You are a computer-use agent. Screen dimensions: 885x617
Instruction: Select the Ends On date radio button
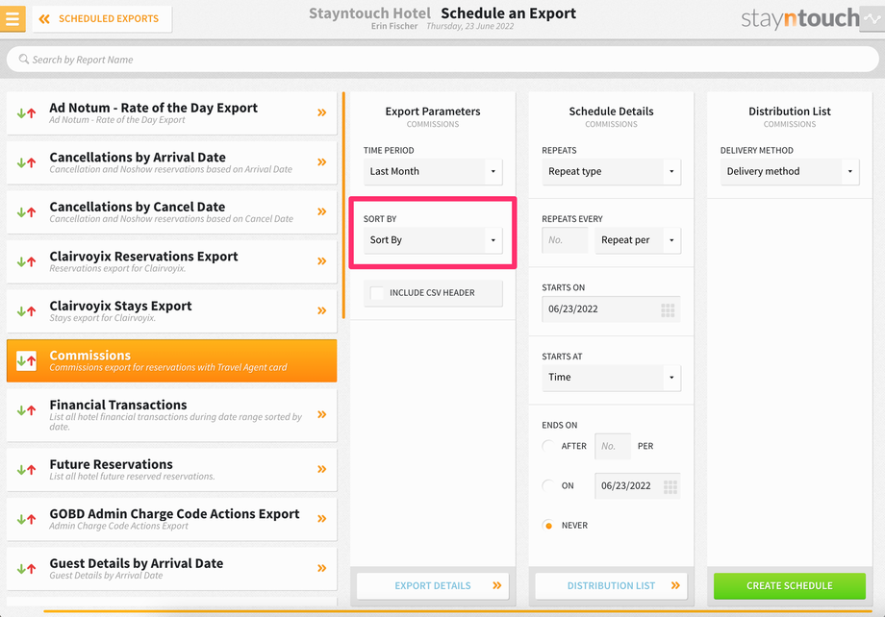click(547, 485)
